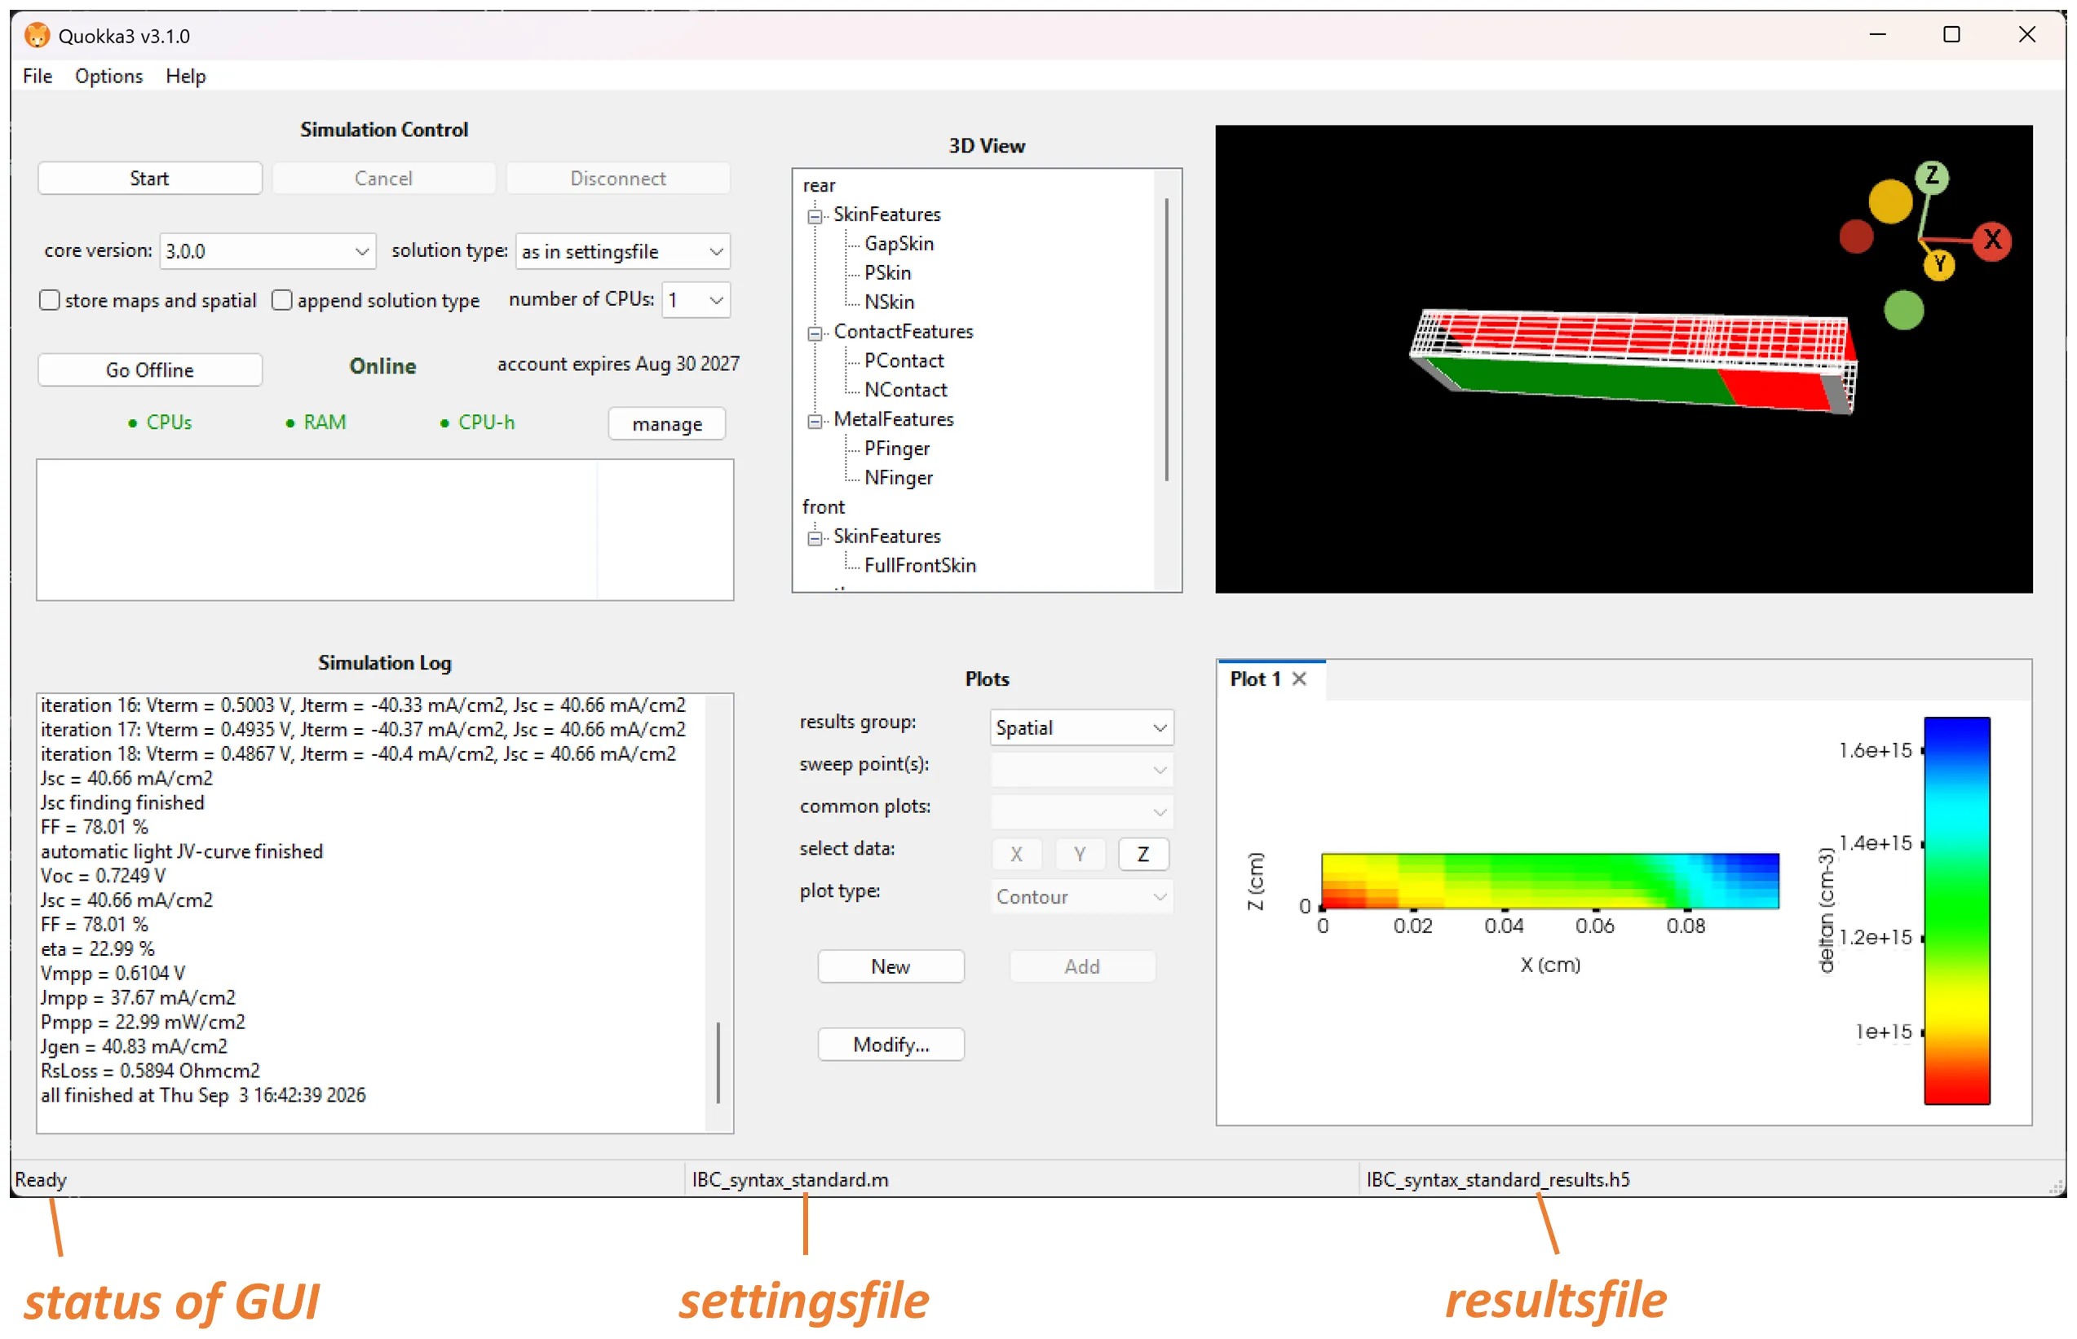Click the Ready status text
This screenshot has height=1339, width=2077.
coord(40,1180)
